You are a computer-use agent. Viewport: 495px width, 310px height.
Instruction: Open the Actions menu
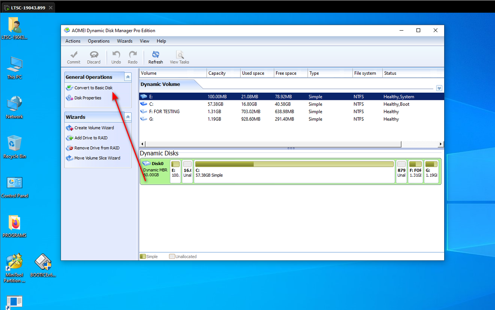point(73,41)
